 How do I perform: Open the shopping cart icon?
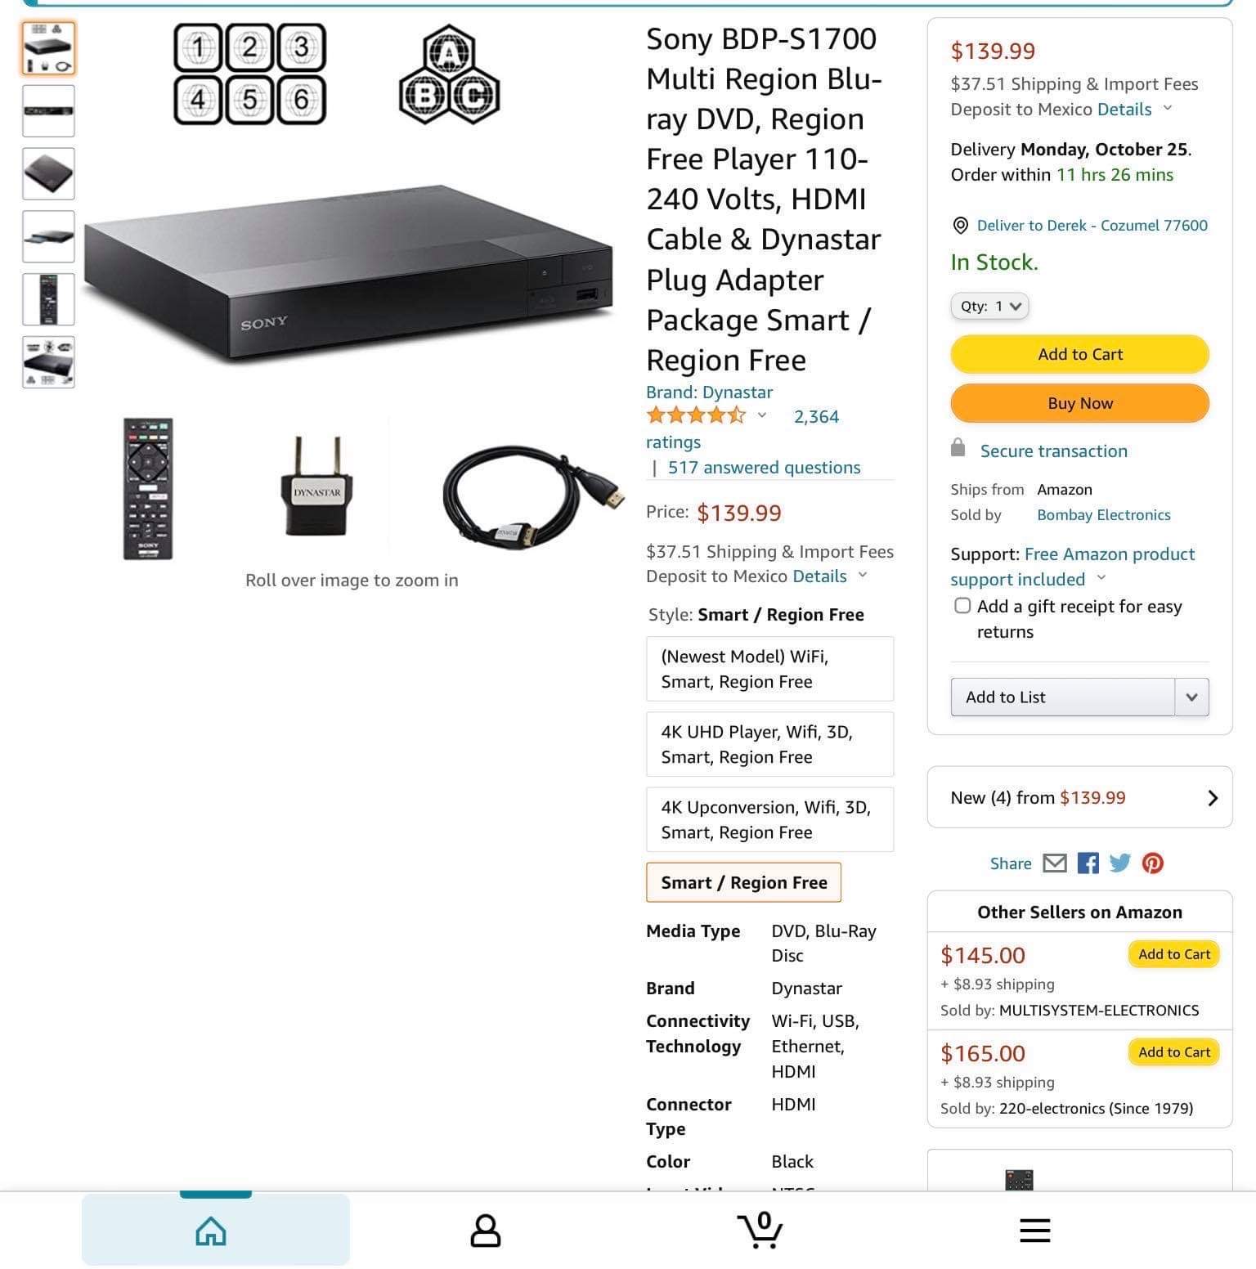point(760,1230)
